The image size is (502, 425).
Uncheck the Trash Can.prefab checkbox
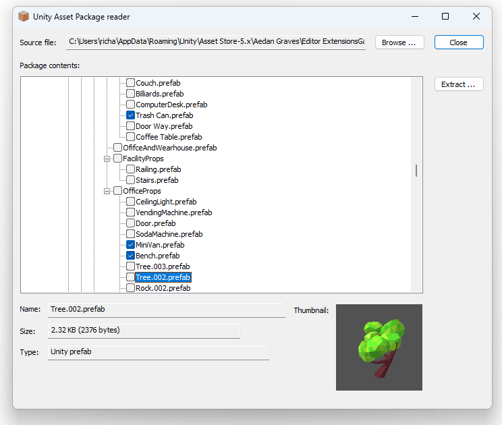[130, 115]
